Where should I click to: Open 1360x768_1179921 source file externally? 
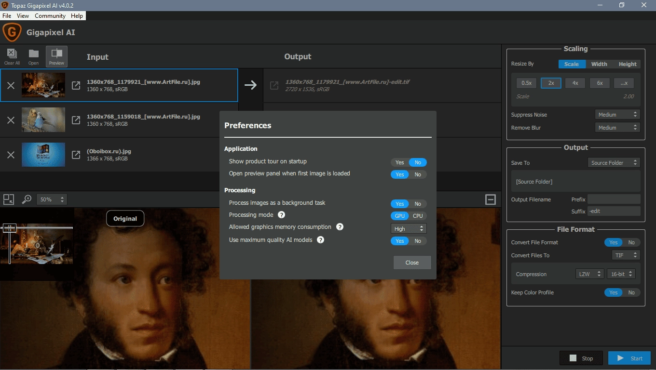click(76, 85)
